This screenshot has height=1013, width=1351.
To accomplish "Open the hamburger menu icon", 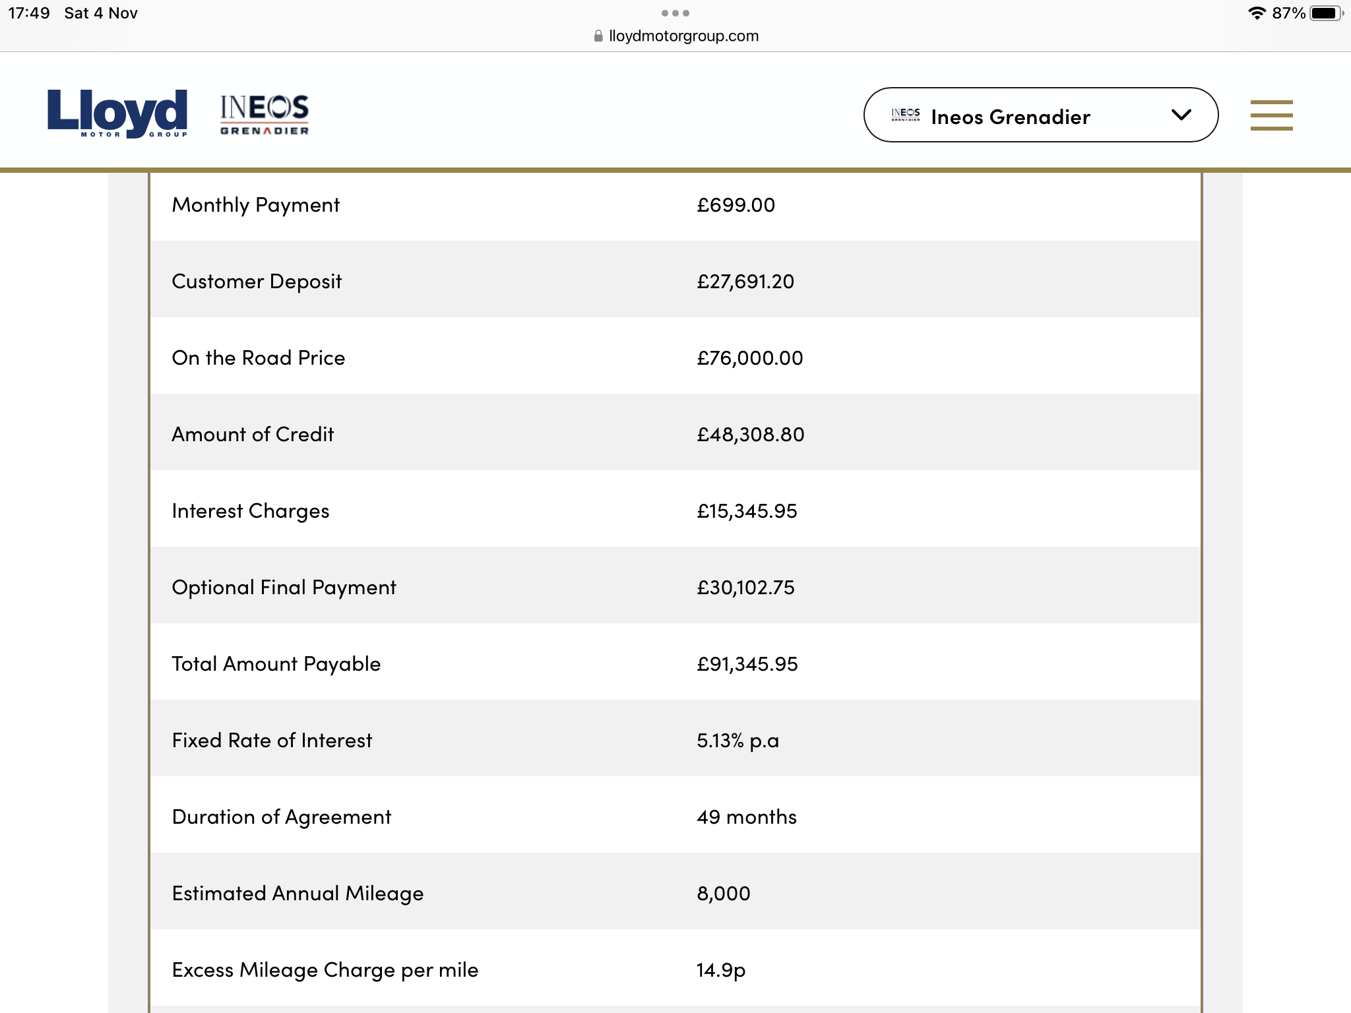I will (1271, 115).
